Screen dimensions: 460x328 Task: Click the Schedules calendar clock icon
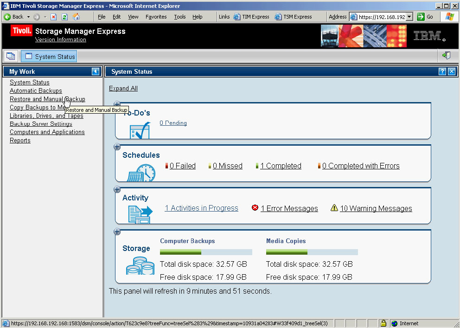(141, 173)
